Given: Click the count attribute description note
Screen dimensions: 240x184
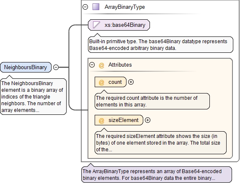Looking at the screenshot, I should (x=152, y=101).
